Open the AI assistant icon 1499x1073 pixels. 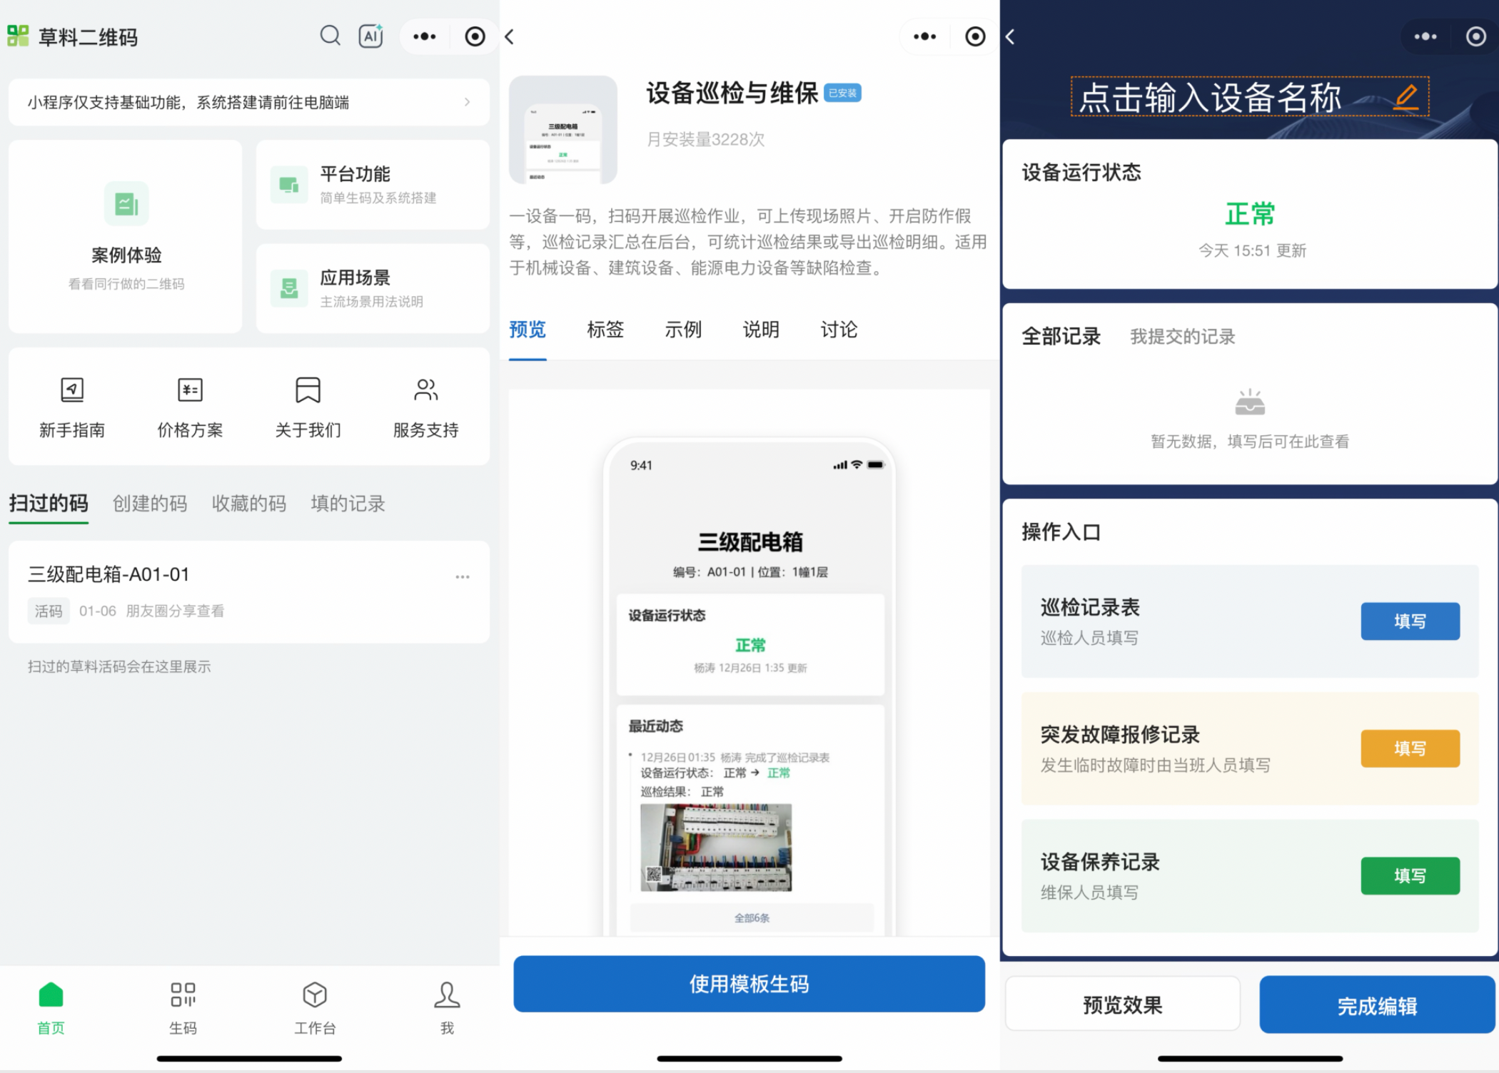tap(370, 36)
